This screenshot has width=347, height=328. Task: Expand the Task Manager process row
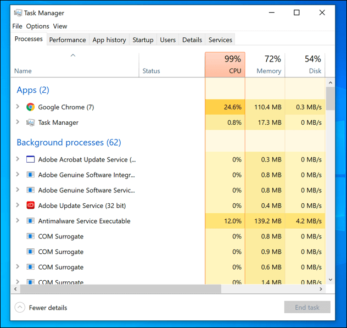(x=18, y=123)
